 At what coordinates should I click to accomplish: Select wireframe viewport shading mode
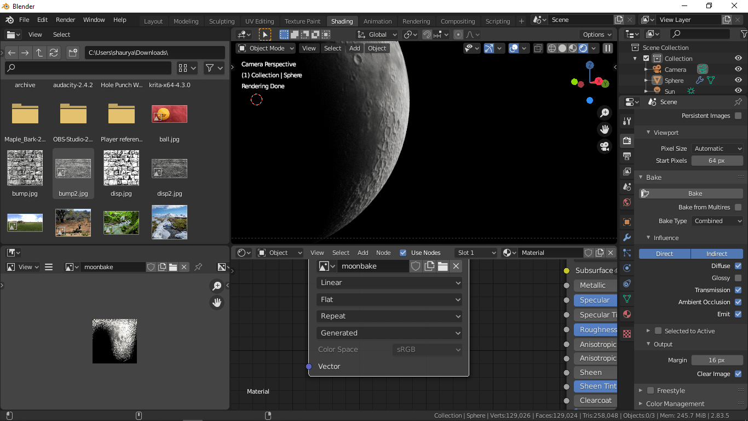[552, 48]
